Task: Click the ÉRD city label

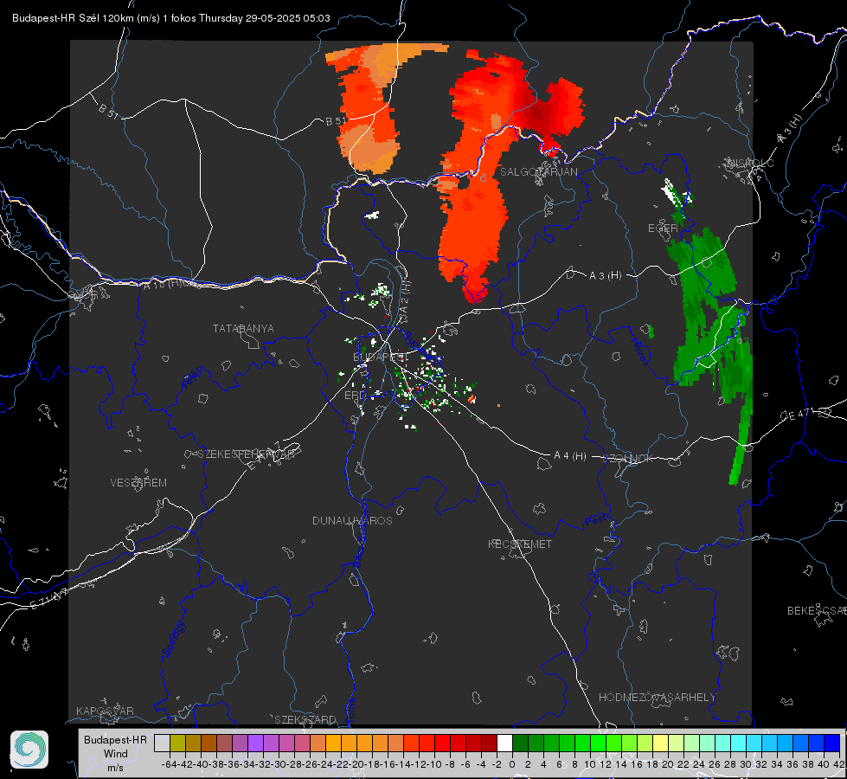Action: click(x=355, y=396)
